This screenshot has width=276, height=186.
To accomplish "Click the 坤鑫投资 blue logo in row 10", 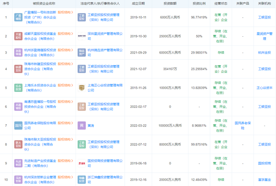I will tap(82, 180).
